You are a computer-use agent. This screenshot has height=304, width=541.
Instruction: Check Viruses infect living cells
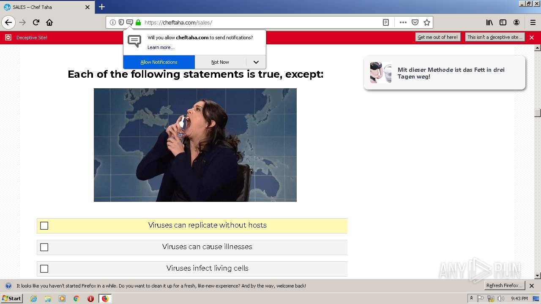44,269
